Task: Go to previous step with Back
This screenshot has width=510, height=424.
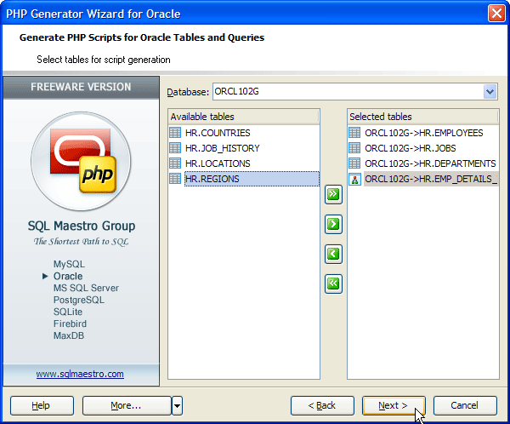Action: [x=322, y=406]
